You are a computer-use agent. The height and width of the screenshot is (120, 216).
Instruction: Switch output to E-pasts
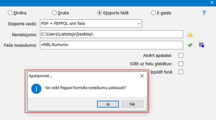(153, 13)
